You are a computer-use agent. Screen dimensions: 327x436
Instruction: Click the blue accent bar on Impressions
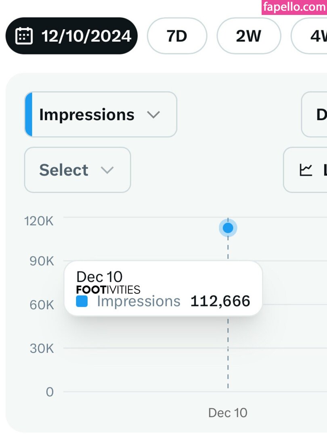pos(28,115)
